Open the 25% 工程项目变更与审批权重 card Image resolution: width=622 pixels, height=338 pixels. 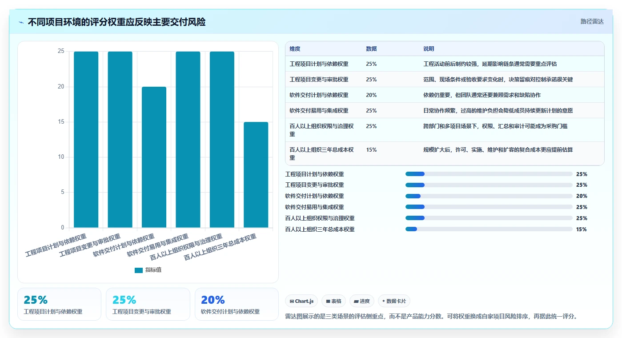tap(148, 304)
